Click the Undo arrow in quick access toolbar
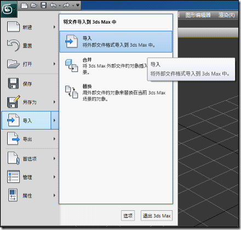Viewport: 241px width, 230px height. tap(53, 5)
